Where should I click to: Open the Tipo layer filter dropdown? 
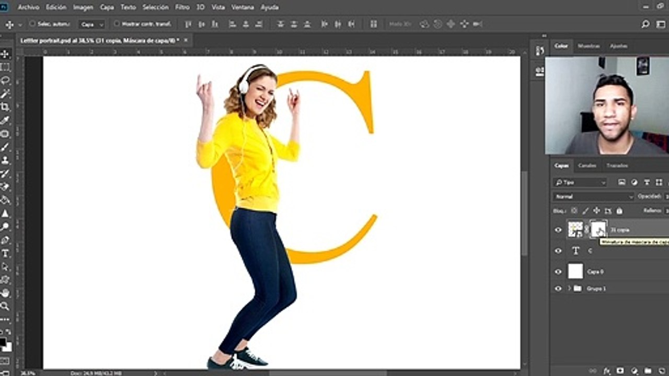tap(580, 182)
